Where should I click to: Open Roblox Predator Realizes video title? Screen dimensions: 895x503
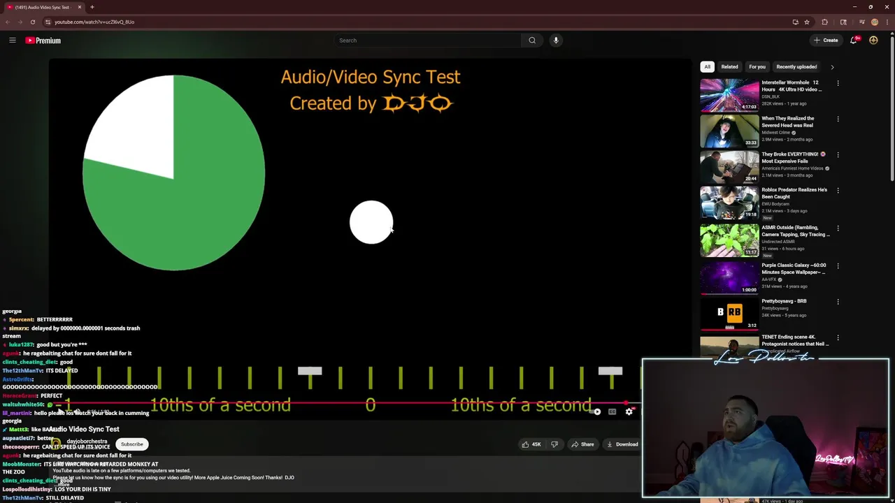(x=794, y=193)
